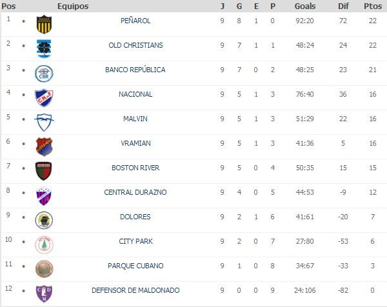Click the City Park tree logo
The width and height of the screenshot is (387, 307).
point(44,244)
